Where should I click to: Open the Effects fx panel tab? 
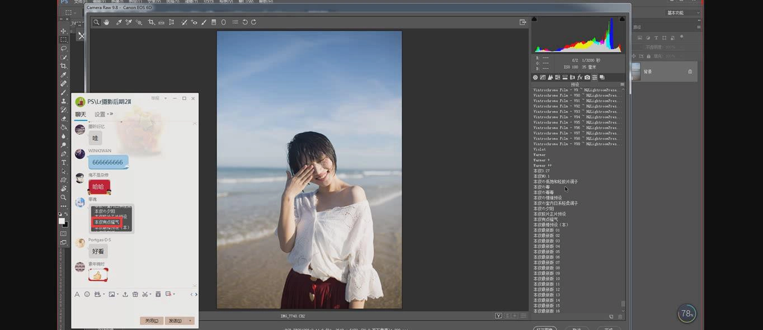[580, 77]
